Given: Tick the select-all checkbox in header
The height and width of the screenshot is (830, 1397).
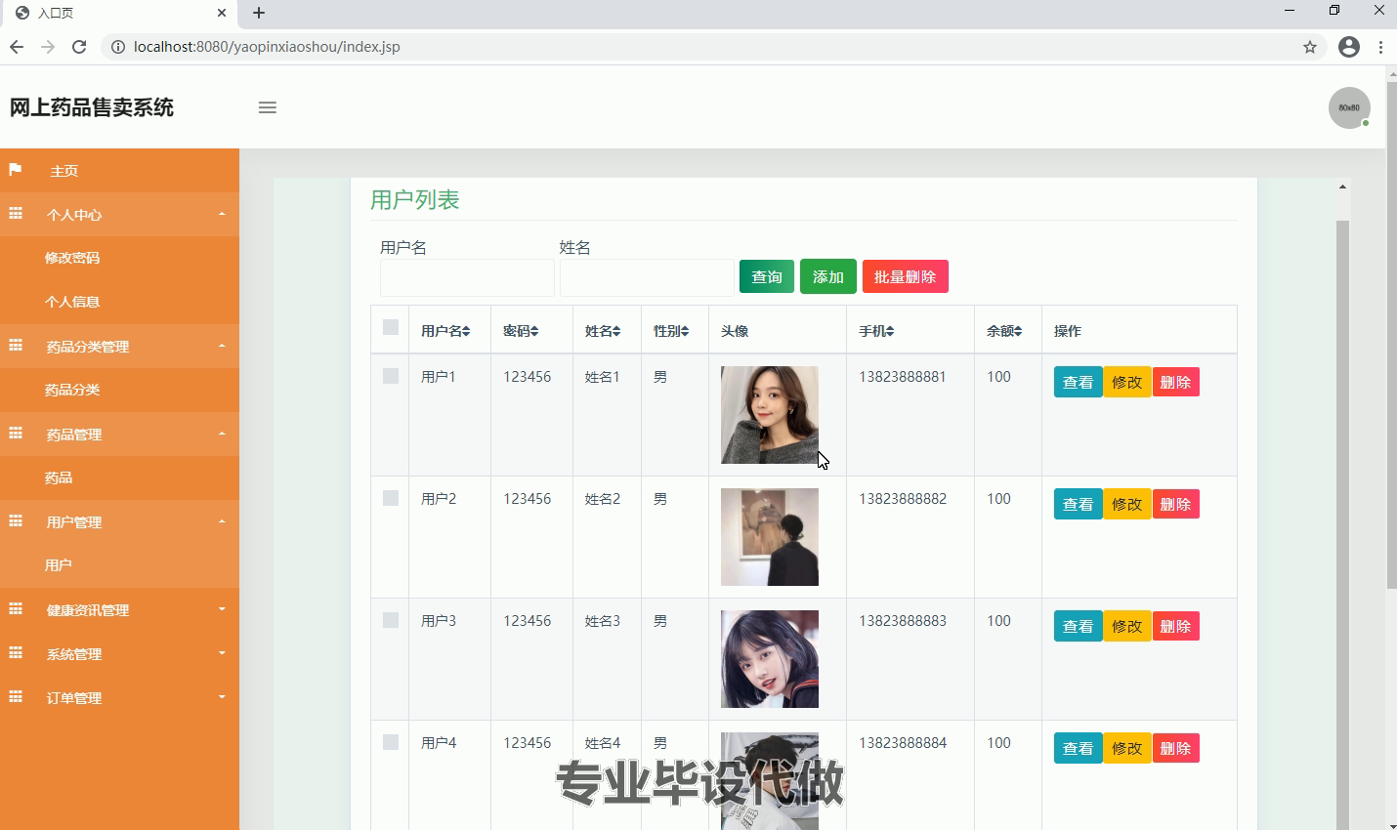Looking at the screenshot, I should pos(391,327).
